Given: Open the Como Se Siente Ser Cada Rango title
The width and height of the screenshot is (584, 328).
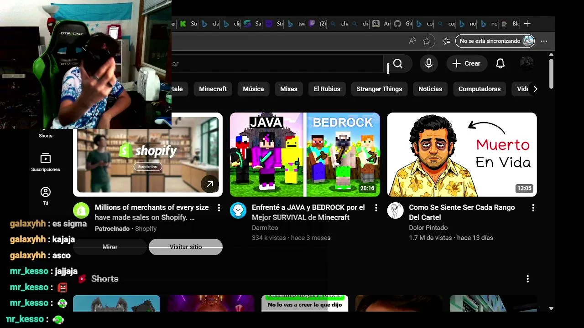Looking at the screenshot, I should click(462, 212).
